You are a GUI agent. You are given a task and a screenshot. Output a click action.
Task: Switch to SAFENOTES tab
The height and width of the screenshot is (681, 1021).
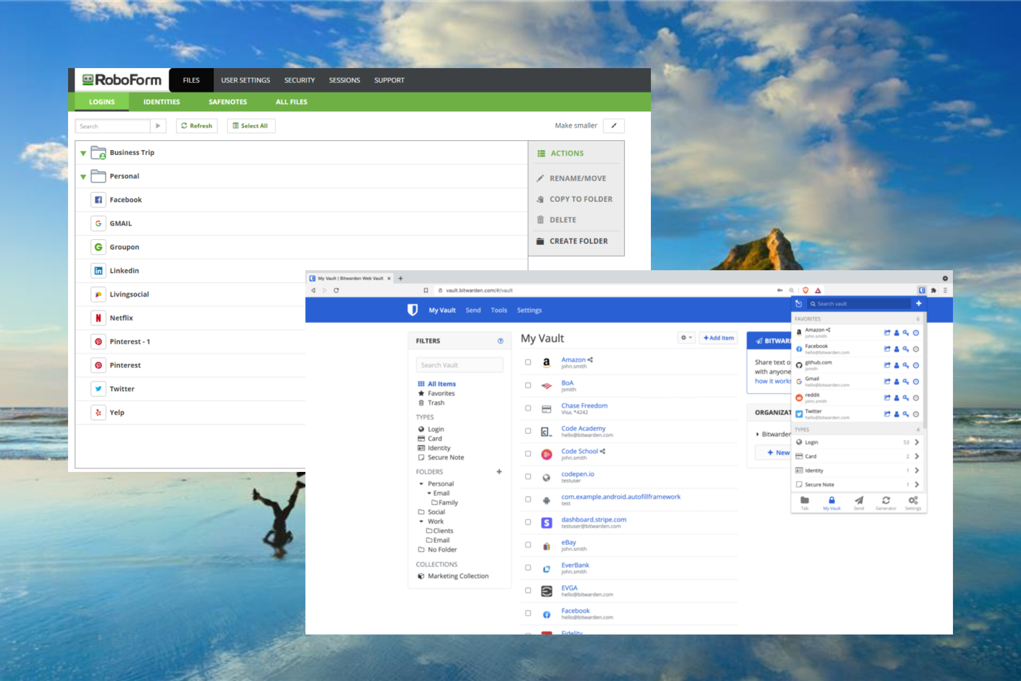228,102
